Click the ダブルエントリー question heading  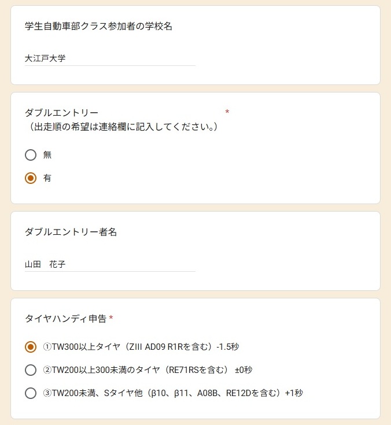pos(62,113)
